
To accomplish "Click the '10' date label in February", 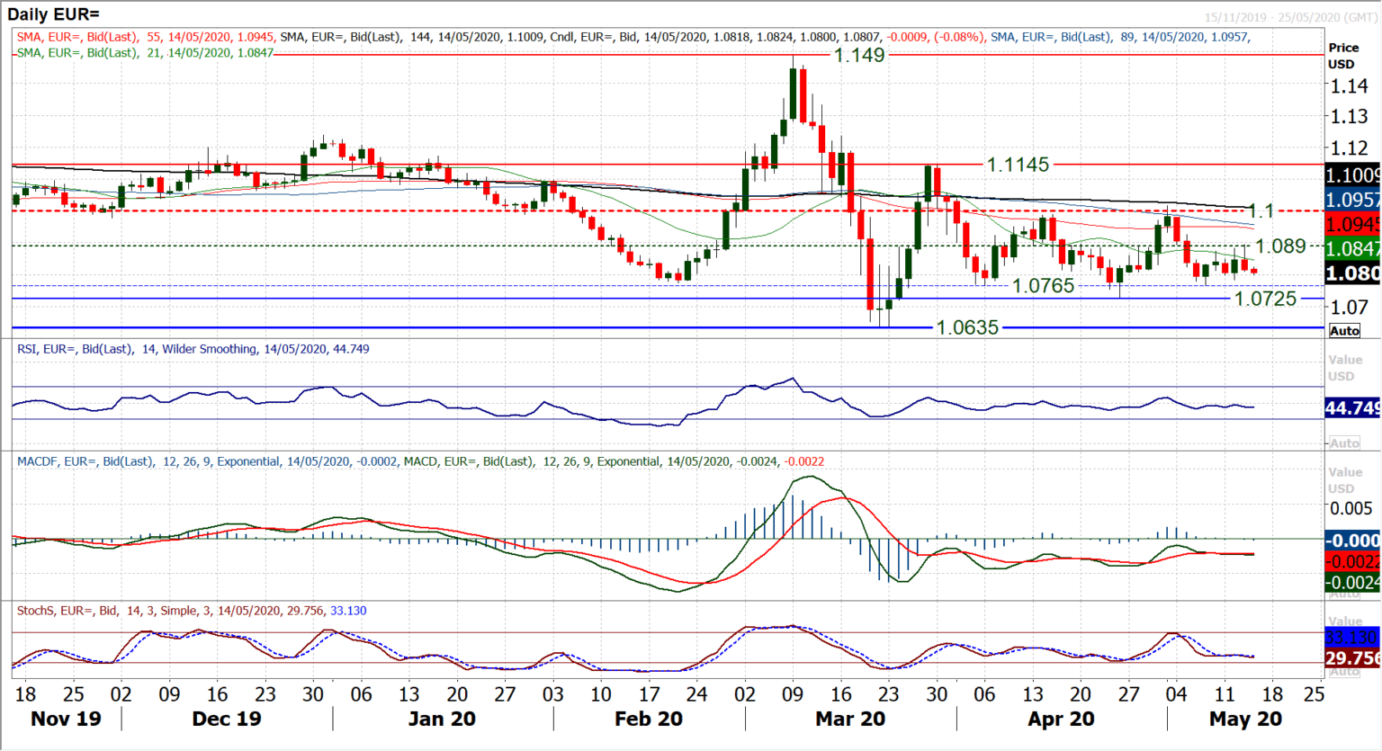I will click(600, 694).
